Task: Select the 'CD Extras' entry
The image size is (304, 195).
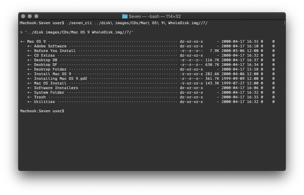Action: tap(44, 55)
